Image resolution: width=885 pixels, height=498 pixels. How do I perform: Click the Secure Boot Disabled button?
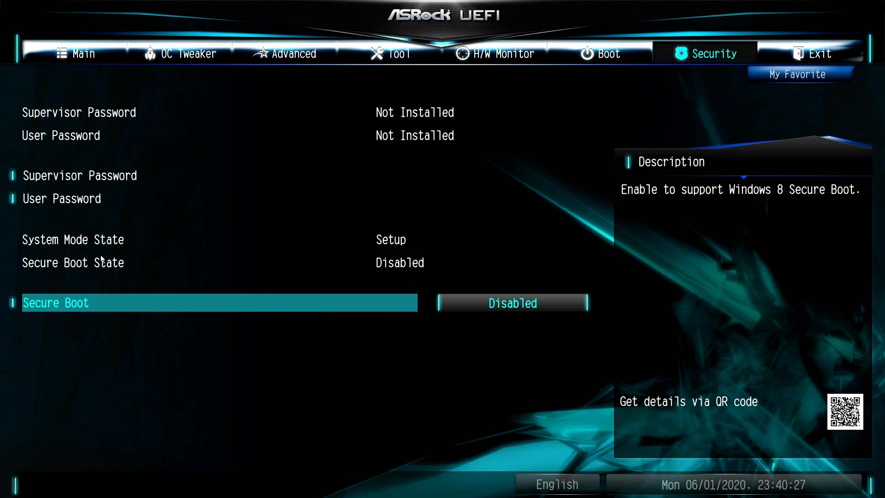(x=513, y=303)
